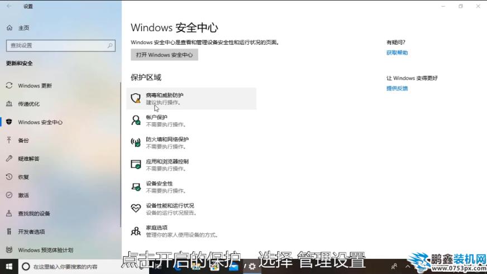Click the 提供反馈 link
487x274 pixels.
click(397, 88)
